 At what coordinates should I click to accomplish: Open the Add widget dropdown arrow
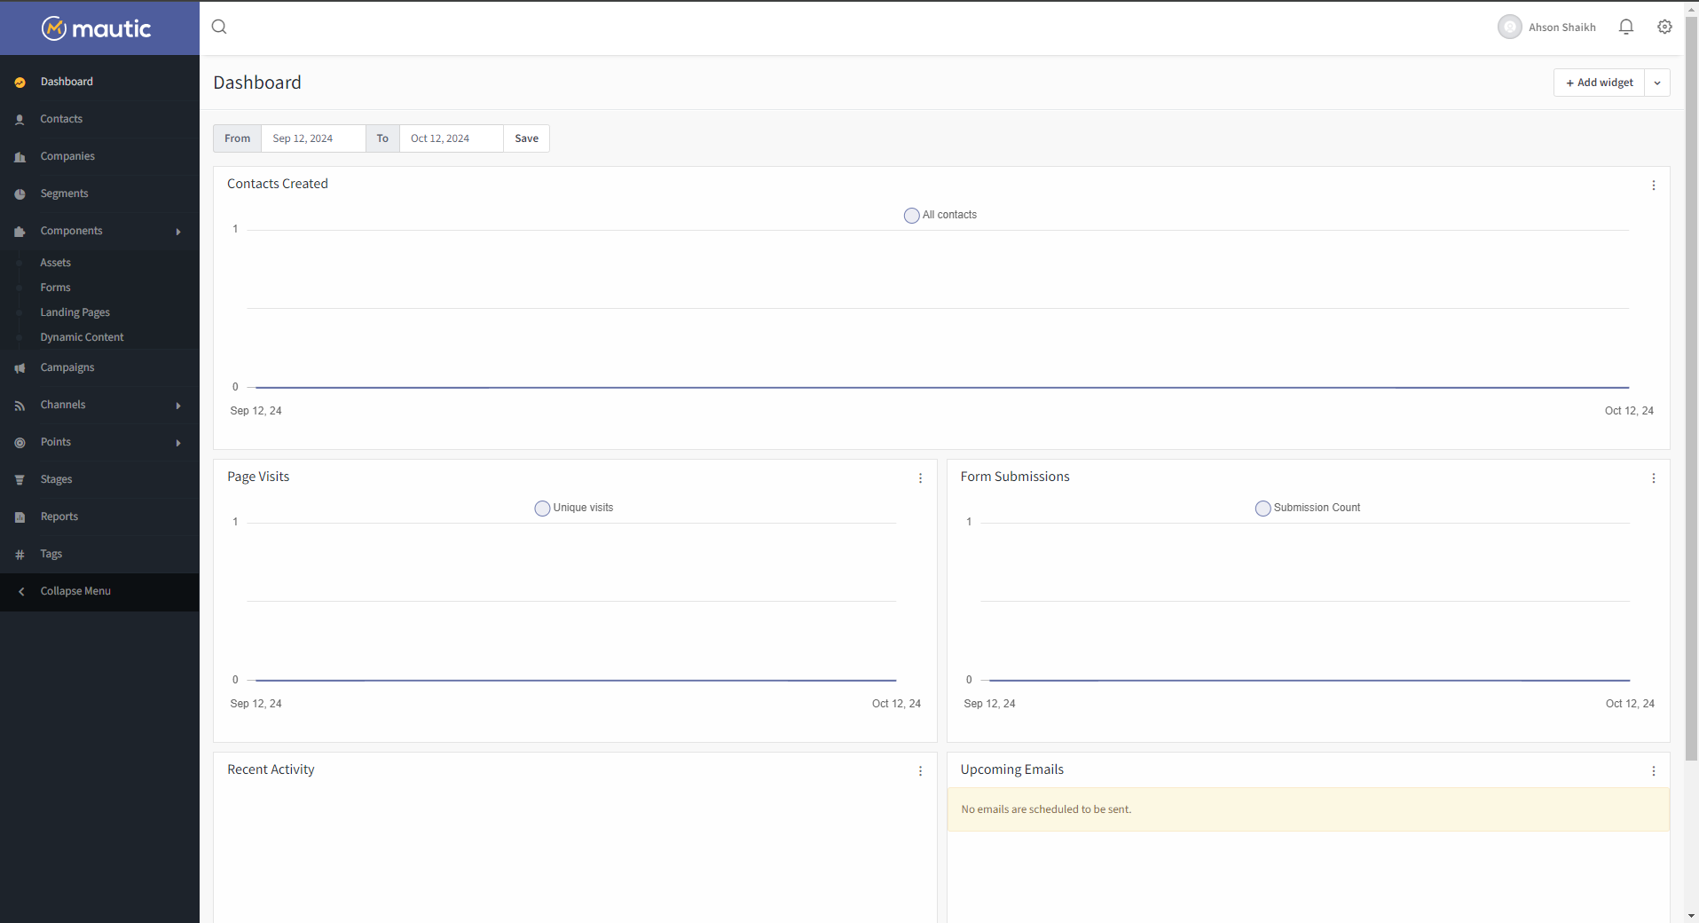coord(1656,82)
